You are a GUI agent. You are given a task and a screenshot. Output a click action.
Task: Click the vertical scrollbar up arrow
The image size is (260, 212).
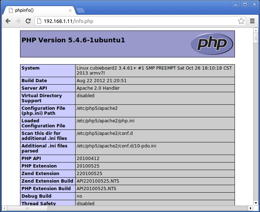coord(256,31)
